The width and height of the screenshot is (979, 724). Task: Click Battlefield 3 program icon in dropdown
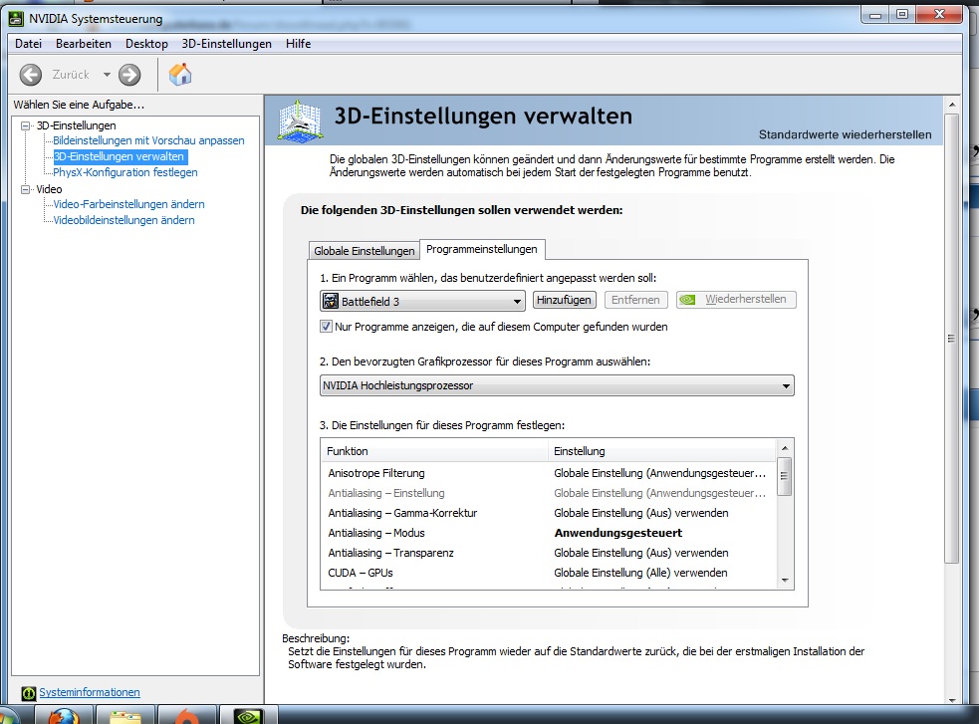(331, 302)
